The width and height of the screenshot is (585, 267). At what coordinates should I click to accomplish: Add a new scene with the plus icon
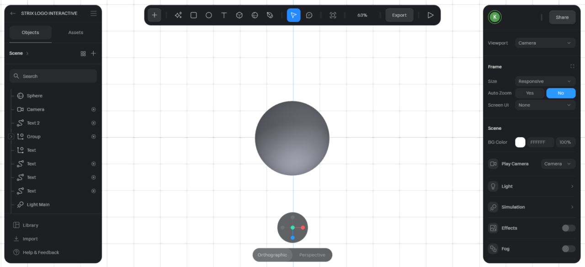[93, 53]
